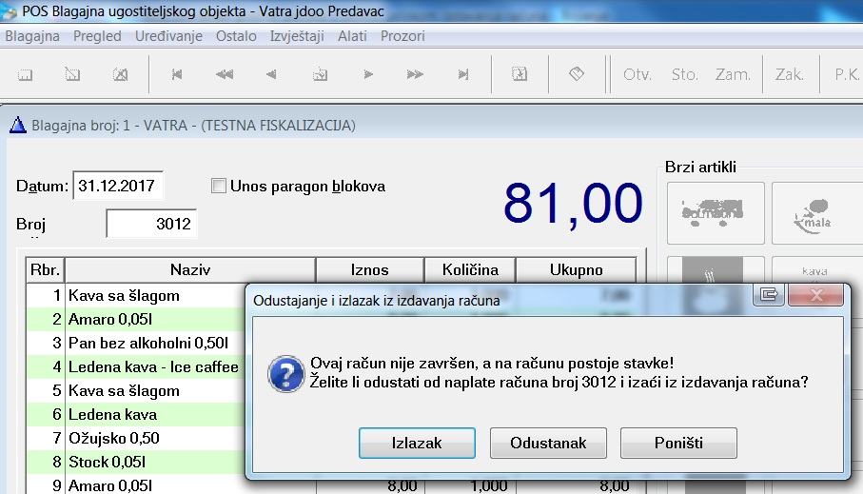Enable Unos paragon blokova checkbox
The image size is (863, 494).
[219, 187]
